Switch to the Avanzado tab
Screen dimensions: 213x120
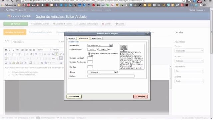click(x=96, y=39)
